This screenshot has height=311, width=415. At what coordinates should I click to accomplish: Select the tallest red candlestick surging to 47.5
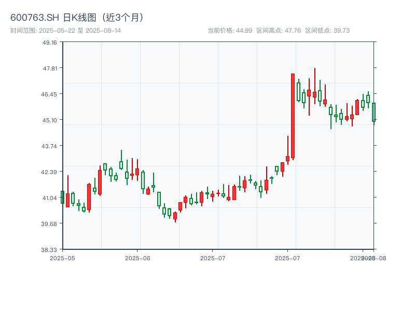click(293, 116)
